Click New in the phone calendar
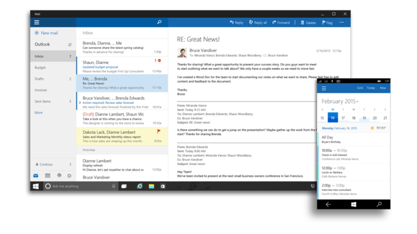Screen dimensions: 417x234 [x=383, y=88]
